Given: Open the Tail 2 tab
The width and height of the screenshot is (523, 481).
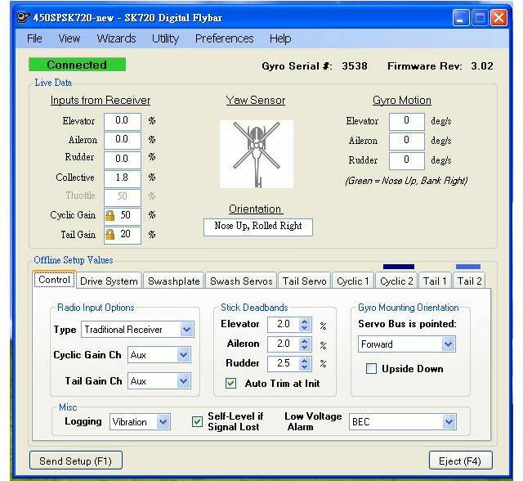Looking at the screenshot, I should pos(469,281).
